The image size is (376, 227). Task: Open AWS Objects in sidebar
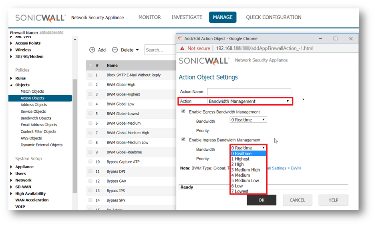31,138
